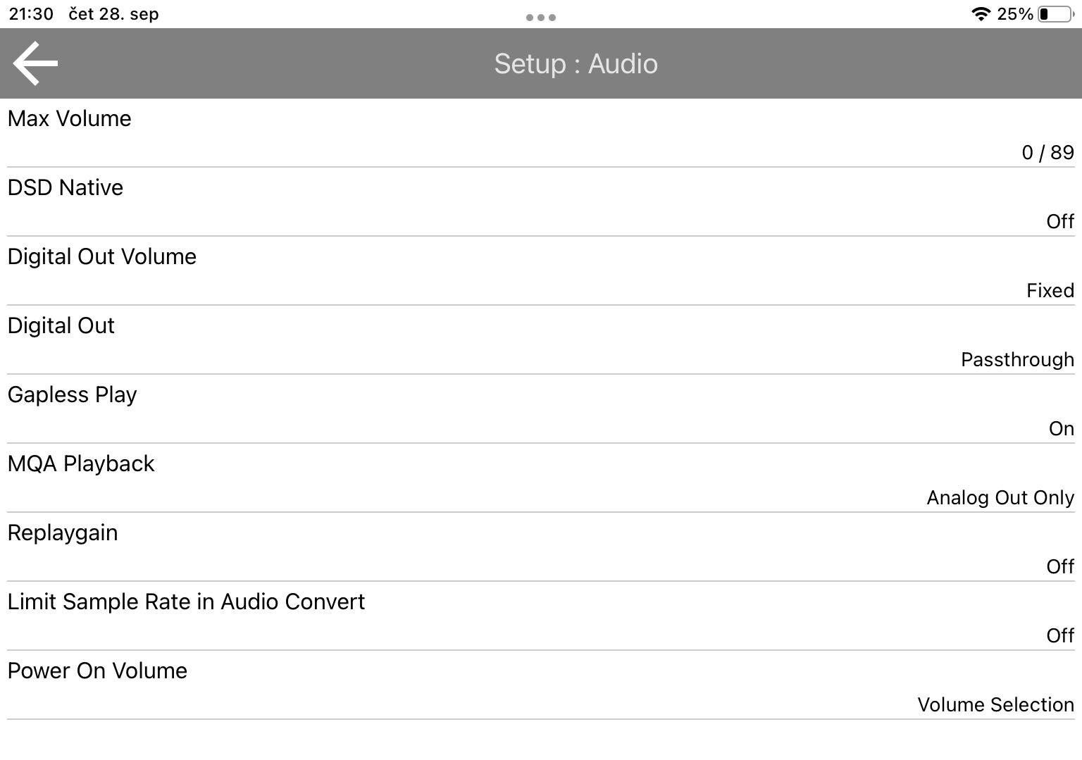The image size is (1082, 760).
Task: Tap the Digital Out row label
Action: (x=61, y=325)
